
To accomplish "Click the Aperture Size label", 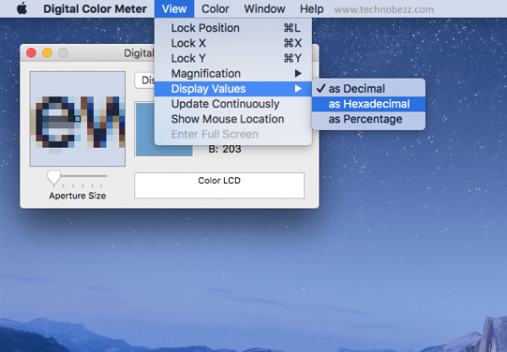I will 77,196.
